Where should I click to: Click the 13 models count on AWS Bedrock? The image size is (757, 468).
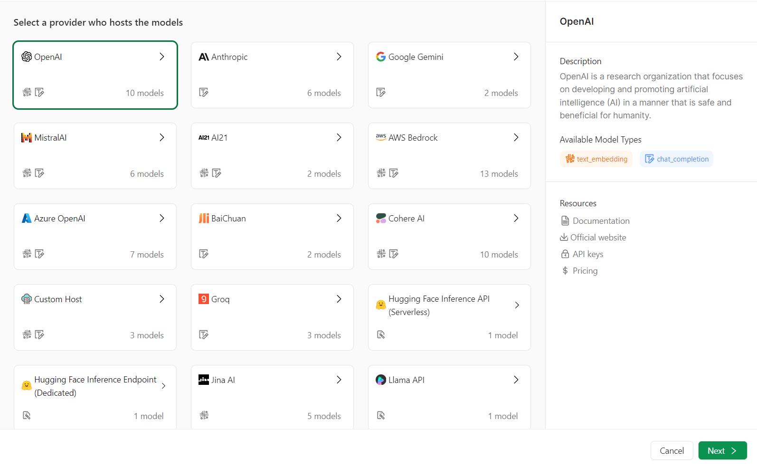[499, 173]
